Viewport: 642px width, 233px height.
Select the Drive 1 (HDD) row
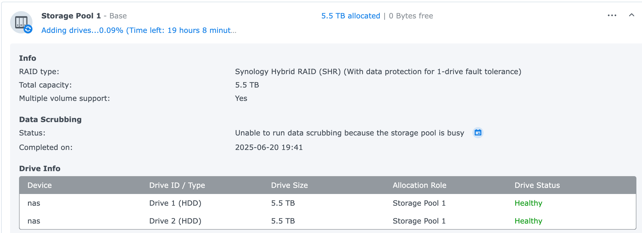327,203
